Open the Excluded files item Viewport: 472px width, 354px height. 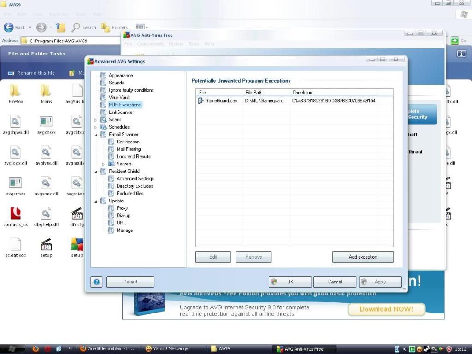[x=130, y=193]
